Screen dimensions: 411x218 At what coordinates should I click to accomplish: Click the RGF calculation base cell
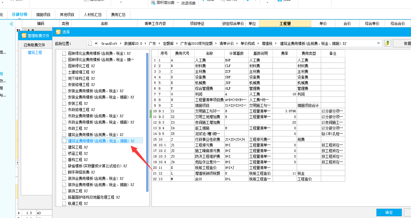237,60
